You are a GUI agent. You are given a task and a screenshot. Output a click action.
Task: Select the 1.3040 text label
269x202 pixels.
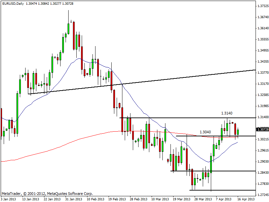point(206,132)
